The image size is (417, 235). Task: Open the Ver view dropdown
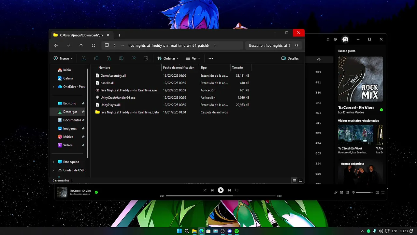click(193, 58)
